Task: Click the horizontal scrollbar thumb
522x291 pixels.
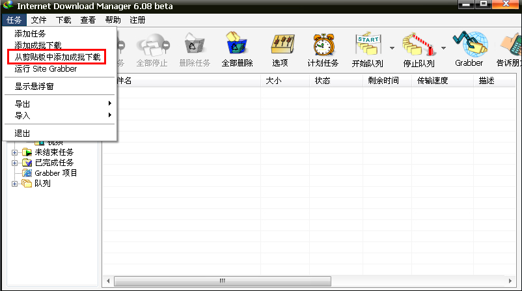Action: (223, 281)
